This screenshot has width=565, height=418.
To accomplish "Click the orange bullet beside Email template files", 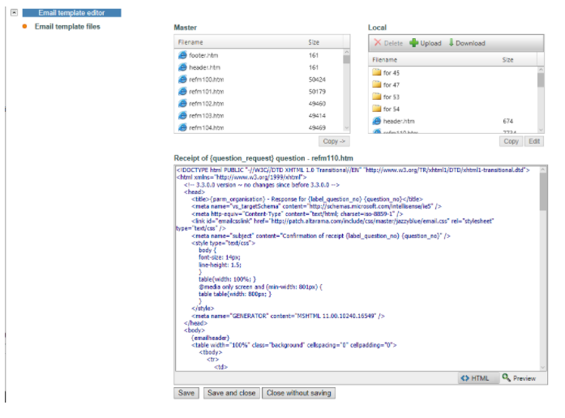I will coord(24,26).
